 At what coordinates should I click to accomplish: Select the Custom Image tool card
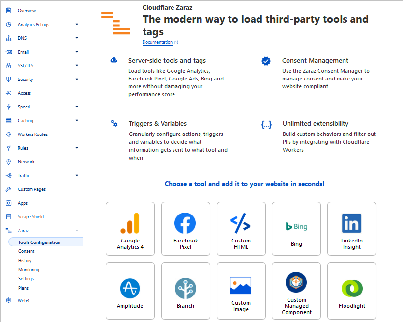coord(241,291)
